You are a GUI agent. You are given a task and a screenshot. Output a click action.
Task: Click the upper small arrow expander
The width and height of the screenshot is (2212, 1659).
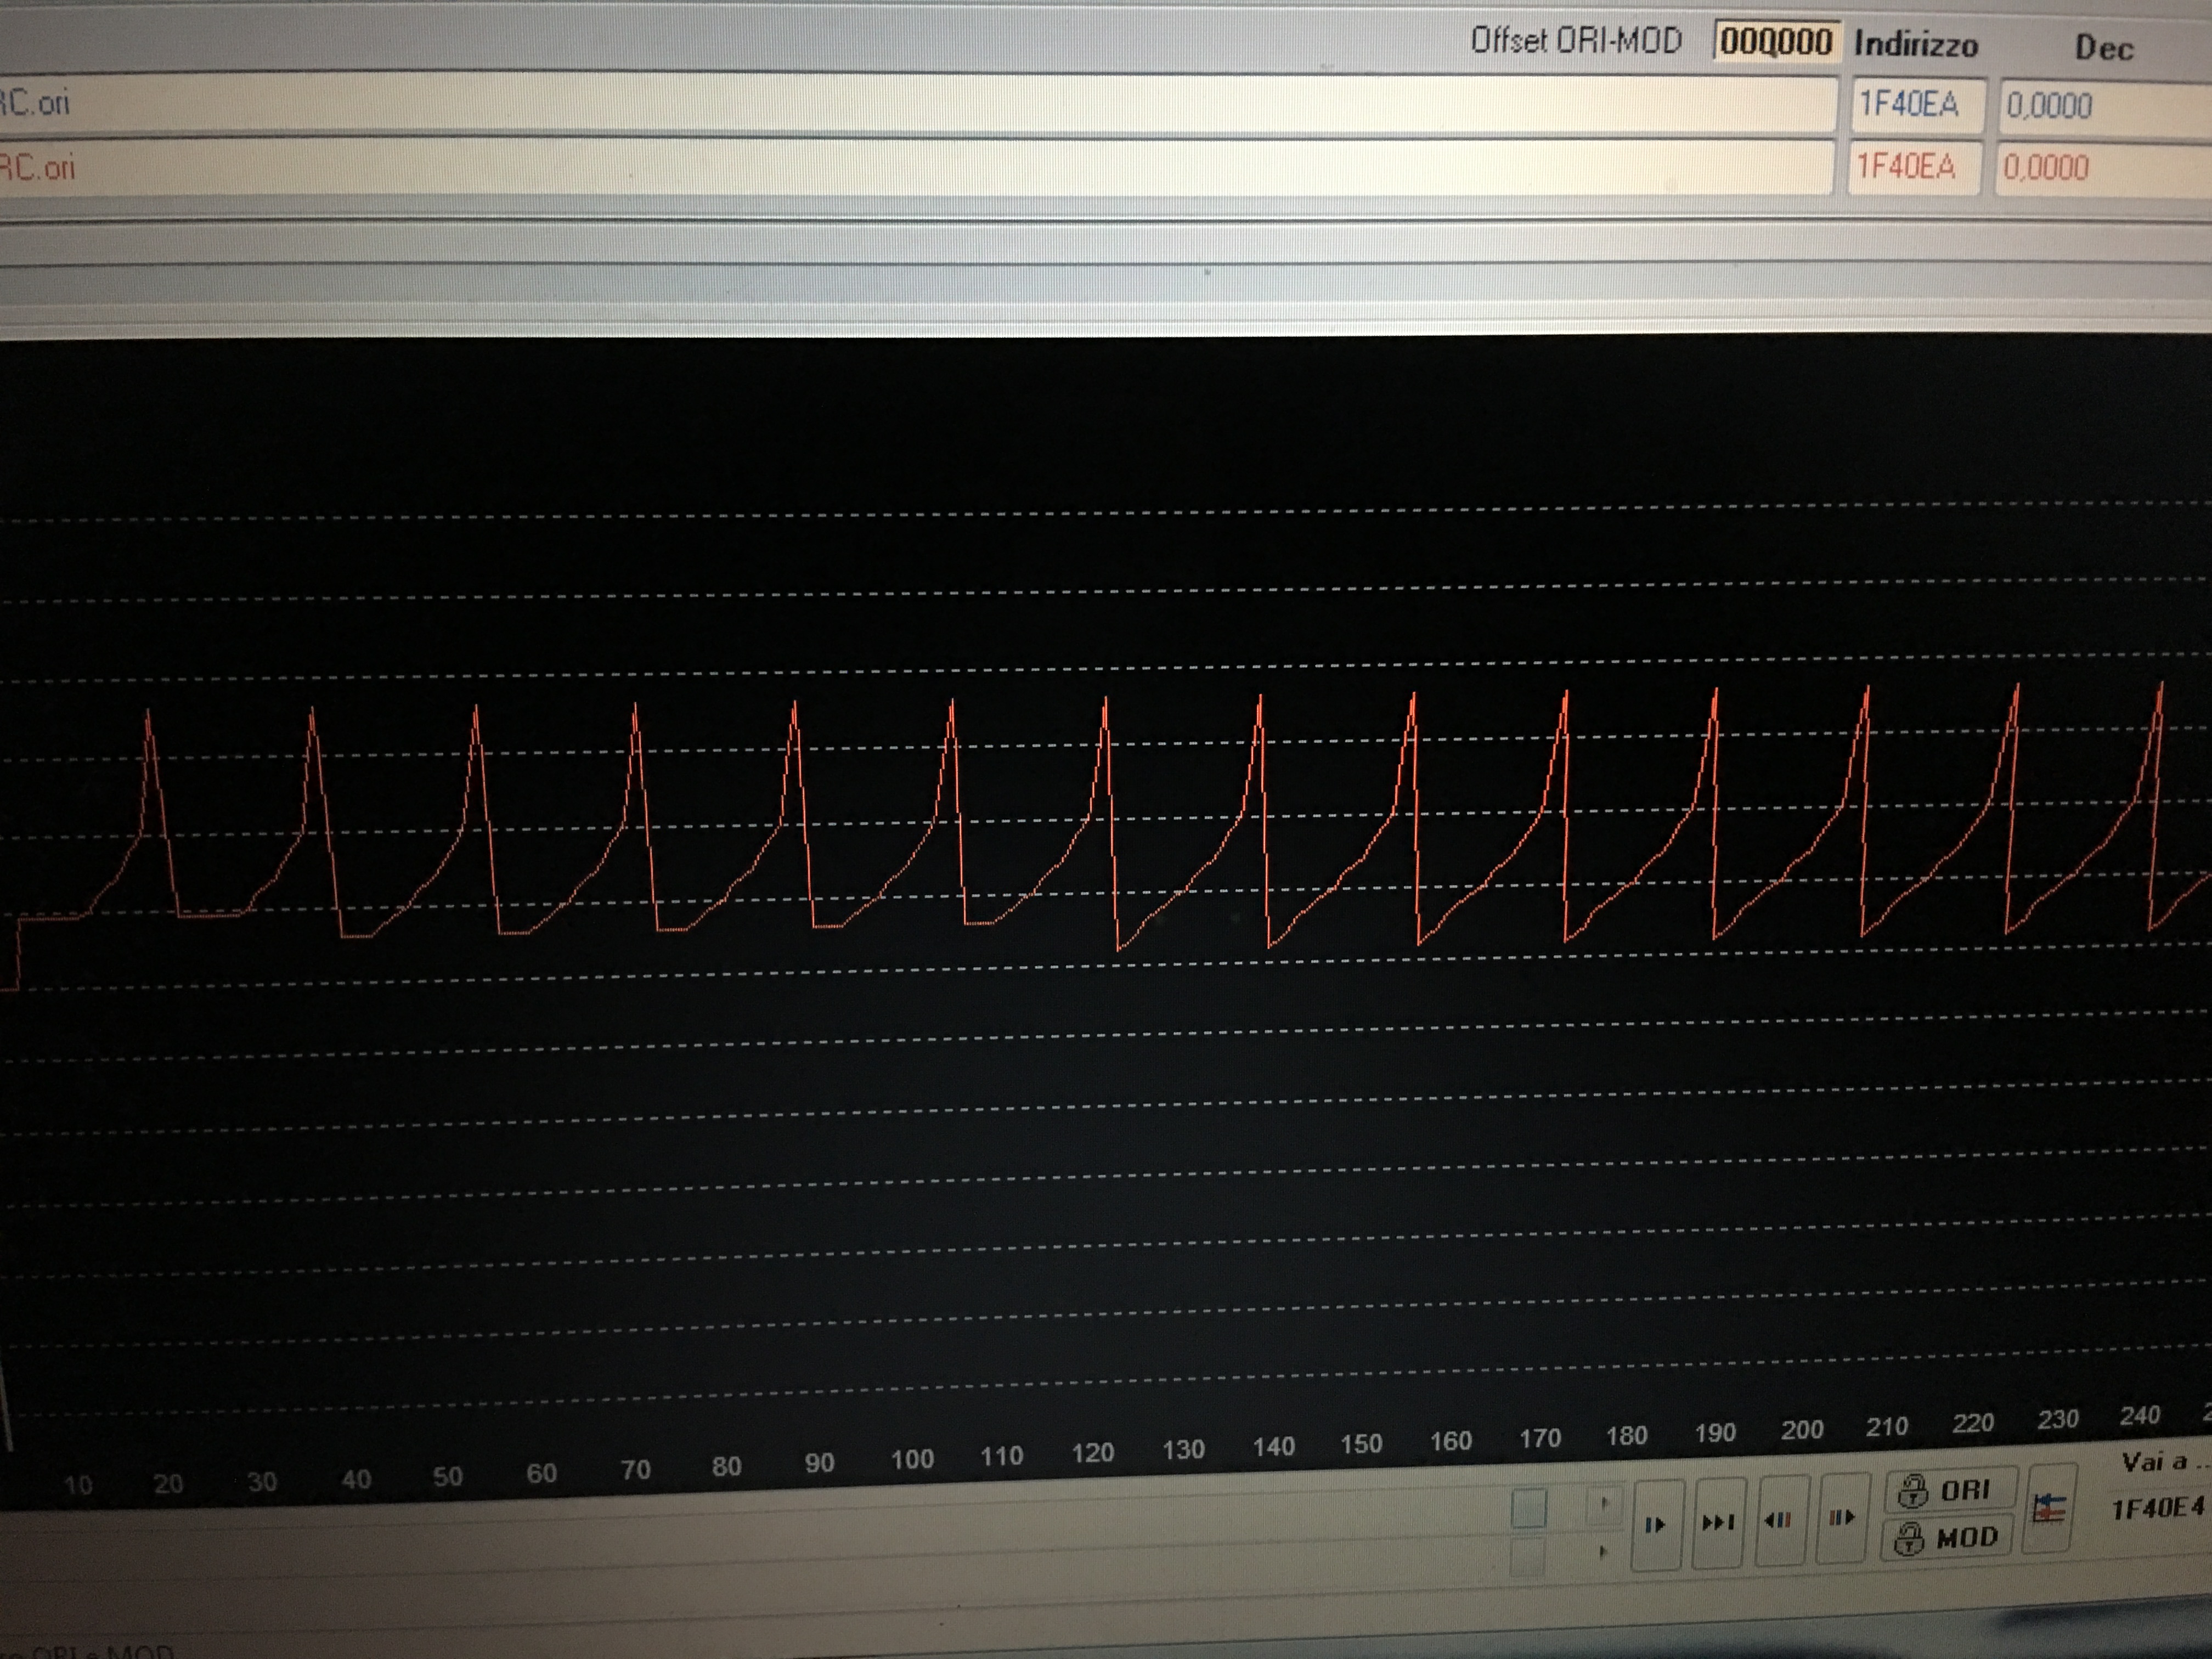pyautogui.click(x=1604, y=1502)
